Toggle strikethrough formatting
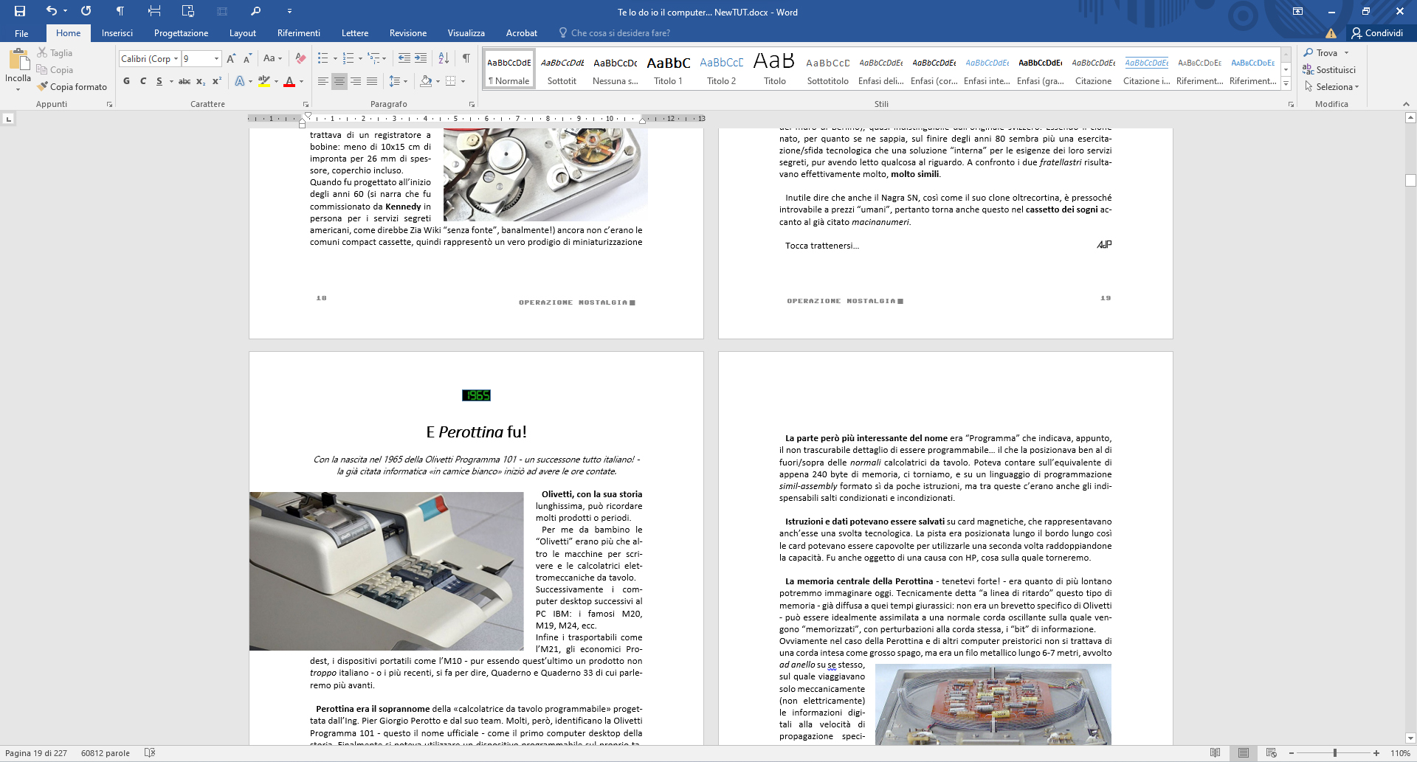 185,81
